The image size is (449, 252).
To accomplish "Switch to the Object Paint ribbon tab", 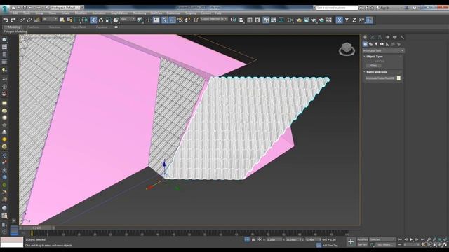I will (78, 27).
